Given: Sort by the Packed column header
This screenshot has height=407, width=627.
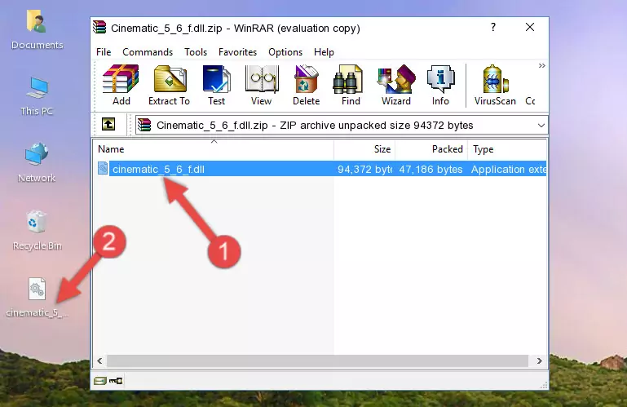Looking at the screenshot, I should pos(431,149).
